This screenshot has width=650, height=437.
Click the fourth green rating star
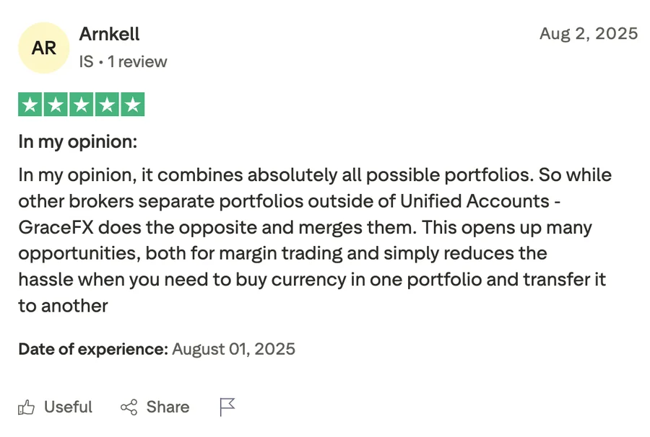[x=106, y=105]
